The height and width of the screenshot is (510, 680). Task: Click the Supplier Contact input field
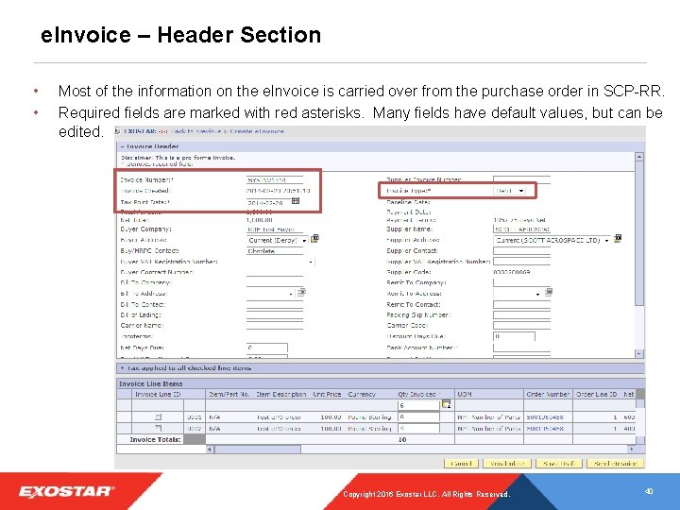coord(521,250)
